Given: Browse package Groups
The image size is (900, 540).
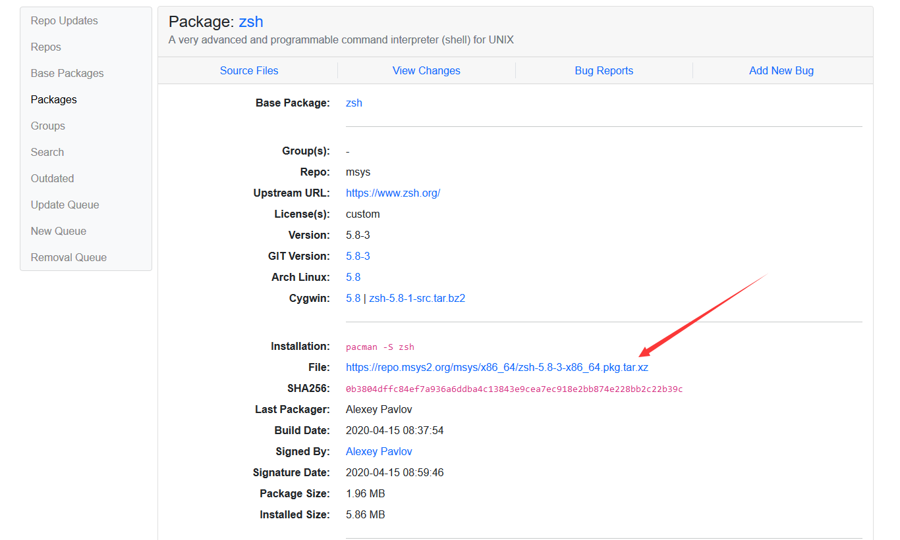Looking at the screenshot, I should [47, 126].
